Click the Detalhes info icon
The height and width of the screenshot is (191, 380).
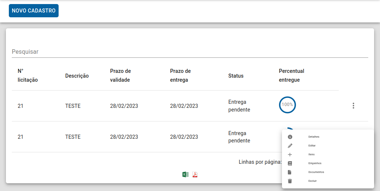tap(290, 137)
